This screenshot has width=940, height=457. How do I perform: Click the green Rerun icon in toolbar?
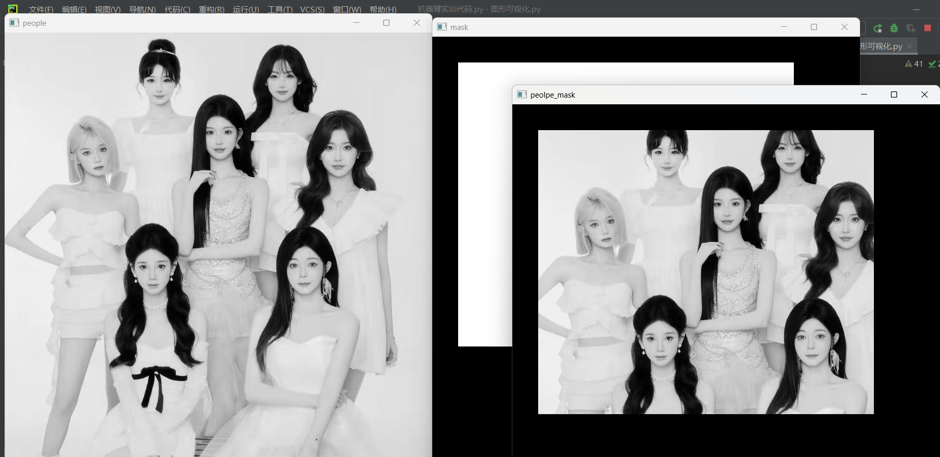coord(878,28)
